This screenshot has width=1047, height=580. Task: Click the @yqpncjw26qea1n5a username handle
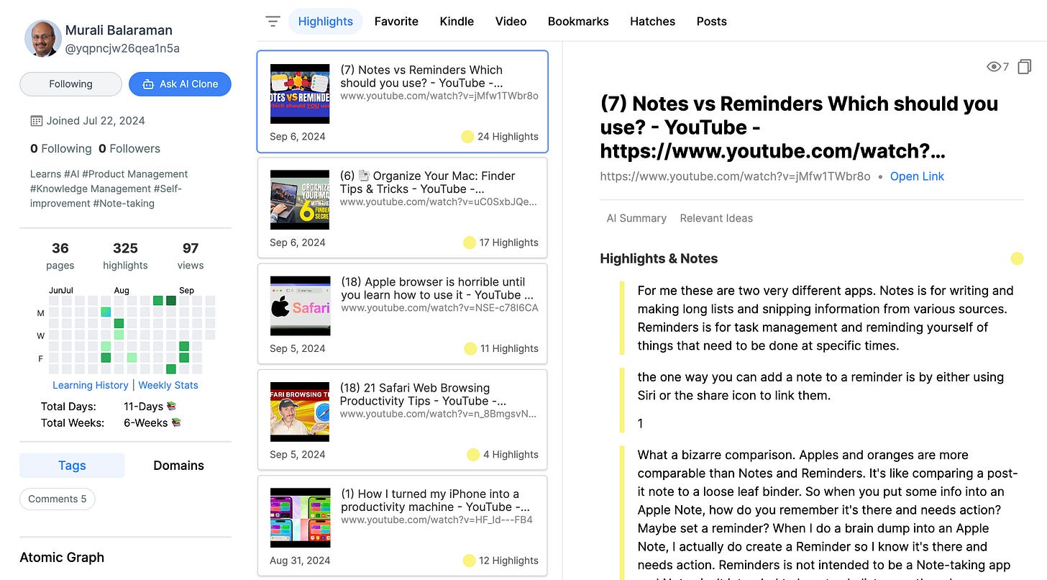pyautogui.click(x=122, y=49)
